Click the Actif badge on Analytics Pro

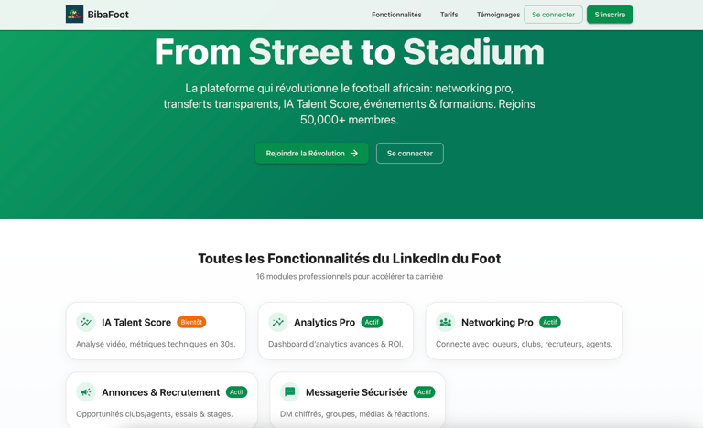tap(372, 322)
